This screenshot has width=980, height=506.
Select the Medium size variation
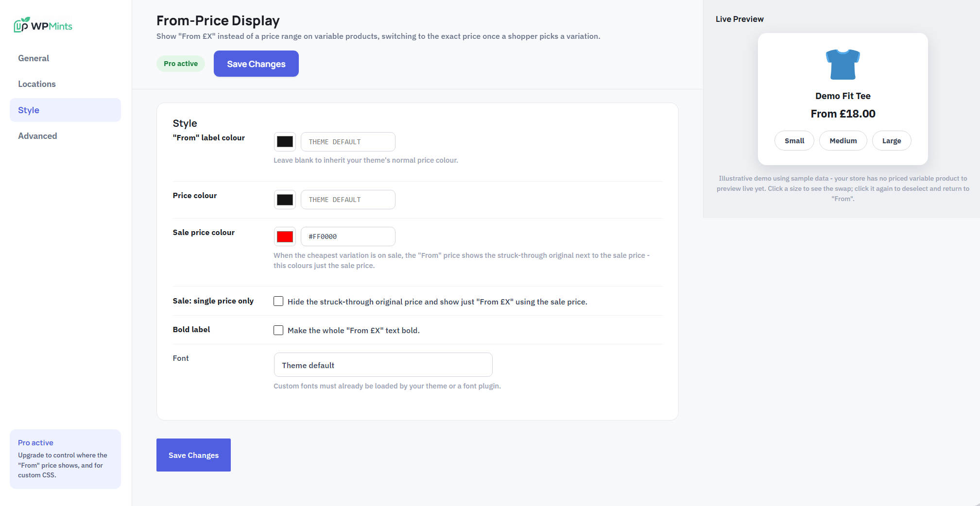pos(843,141)
